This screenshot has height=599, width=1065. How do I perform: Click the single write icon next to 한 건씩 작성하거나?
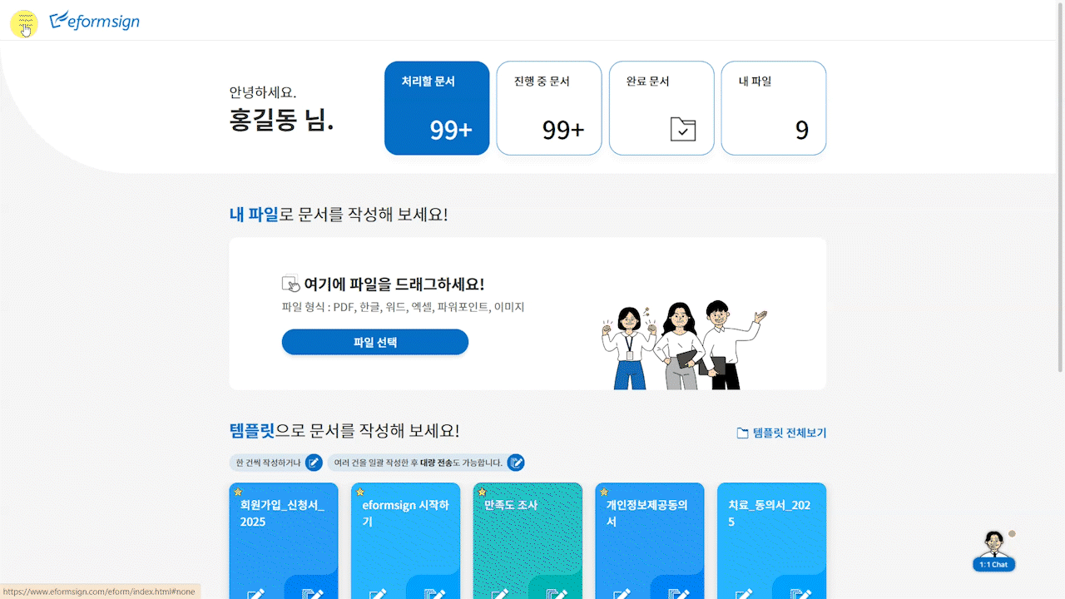[314, 463]
